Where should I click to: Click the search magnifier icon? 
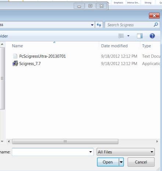(156, 25)
